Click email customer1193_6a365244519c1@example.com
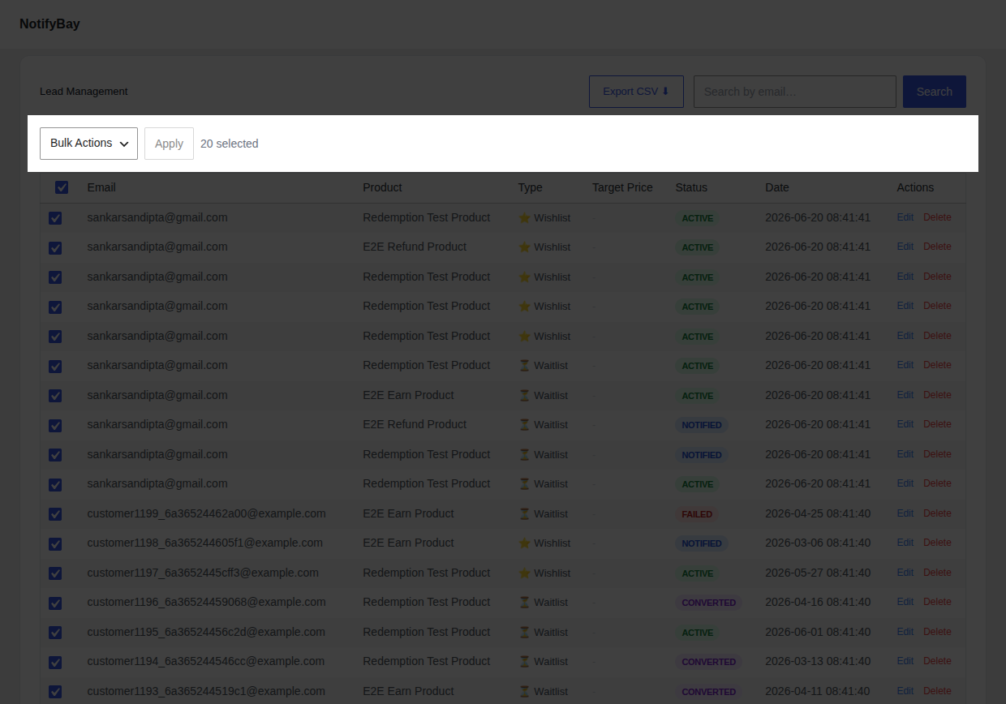 [206, 691]
